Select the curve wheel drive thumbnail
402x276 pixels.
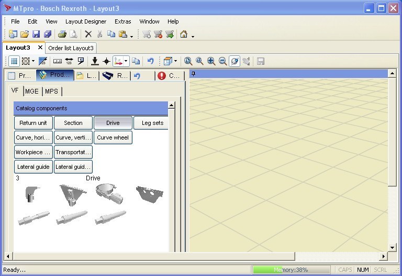pyautogui.click(x=109, y=193)
